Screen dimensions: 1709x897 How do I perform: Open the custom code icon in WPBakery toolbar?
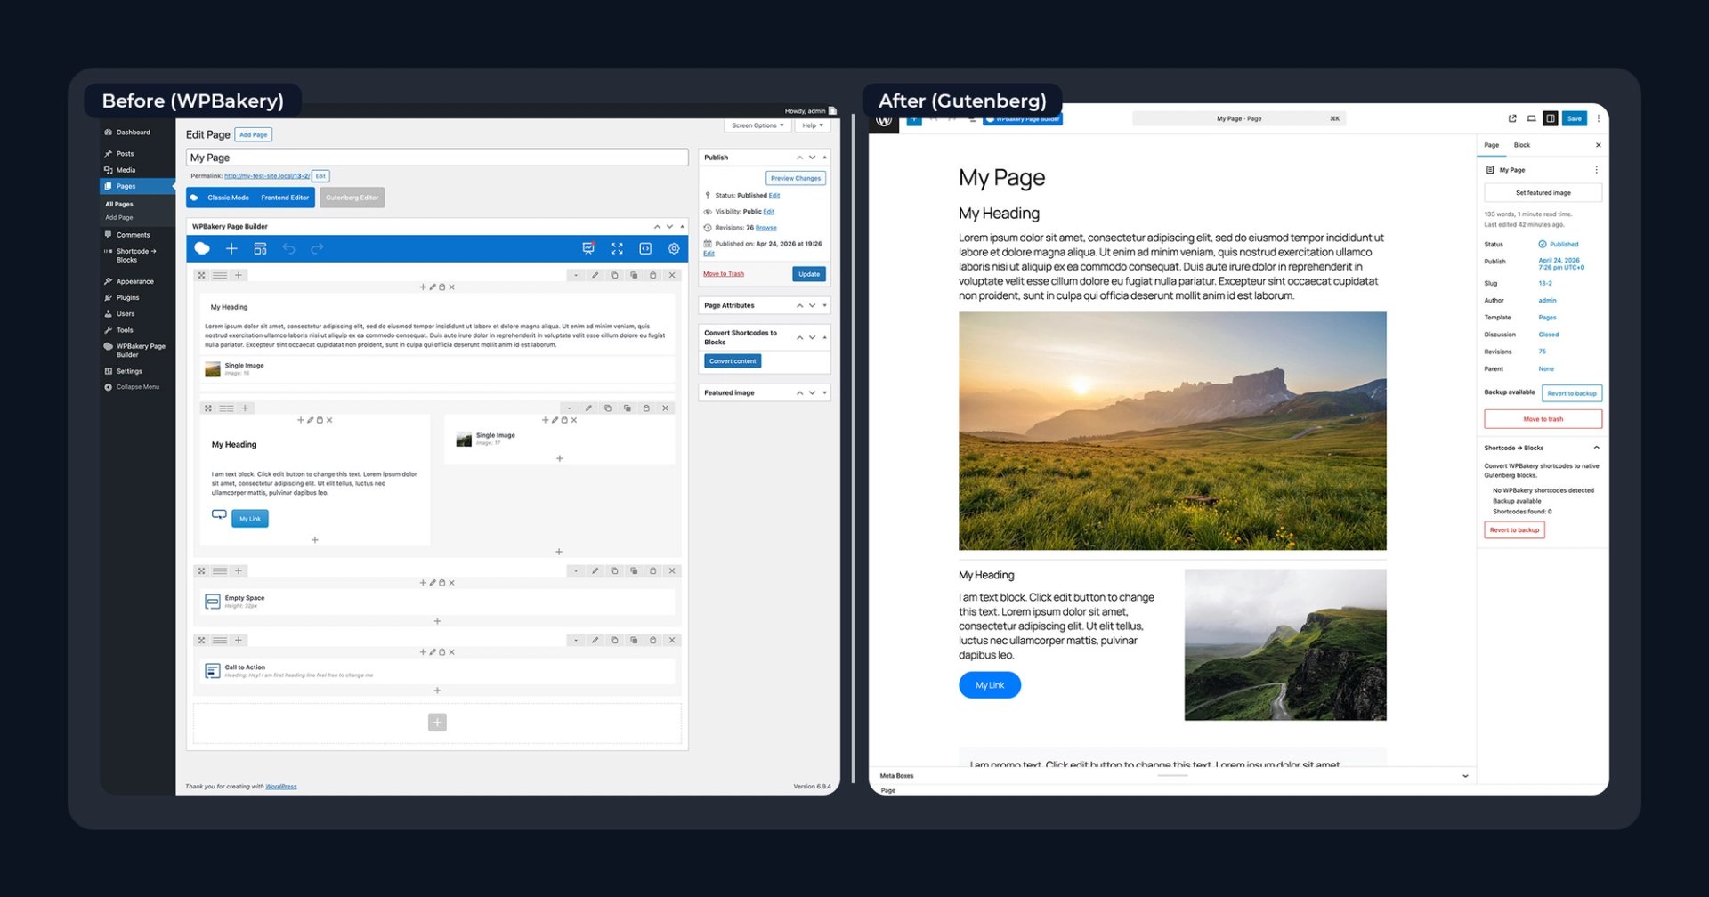pos(645,248)
